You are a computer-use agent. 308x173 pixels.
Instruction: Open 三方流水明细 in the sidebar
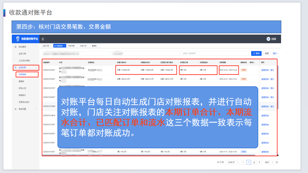[24, 60]
